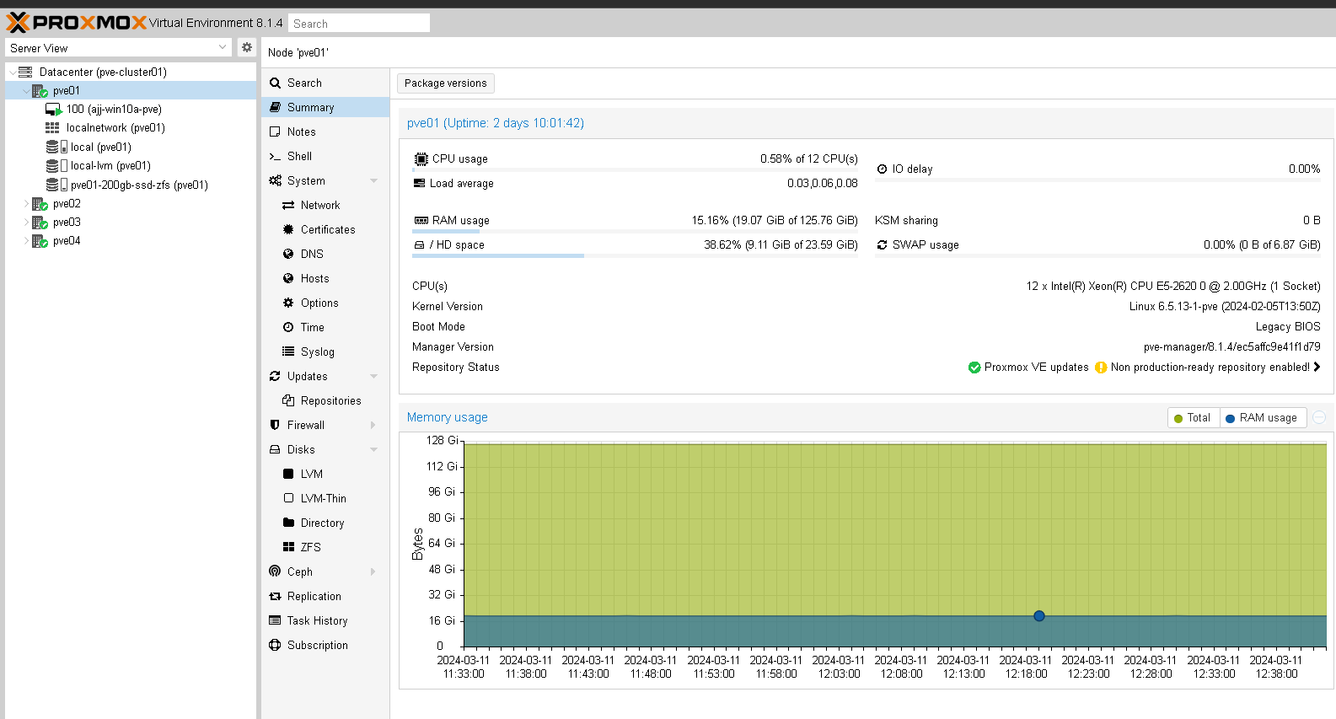
Task: Click the Search magnifier icon in node menu
Action: [275, 83]
